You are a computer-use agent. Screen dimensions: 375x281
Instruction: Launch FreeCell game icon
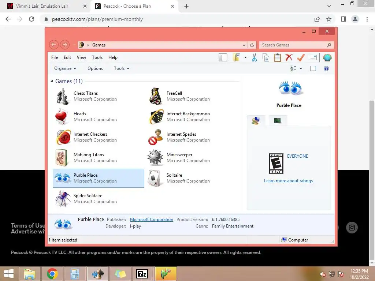[x=156, y=96]
